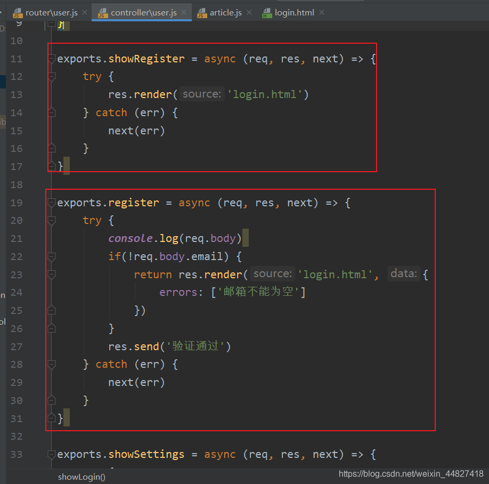Click the showLogin() breadcrumb
The width and height of the screenshot is (489, 484).
(x=81, y=477)
